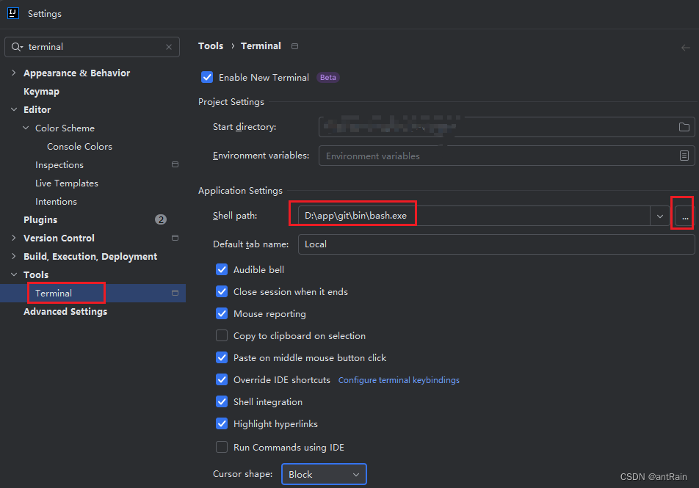
Task: Click the Terminal breadcrumb title
Action: 261,46
